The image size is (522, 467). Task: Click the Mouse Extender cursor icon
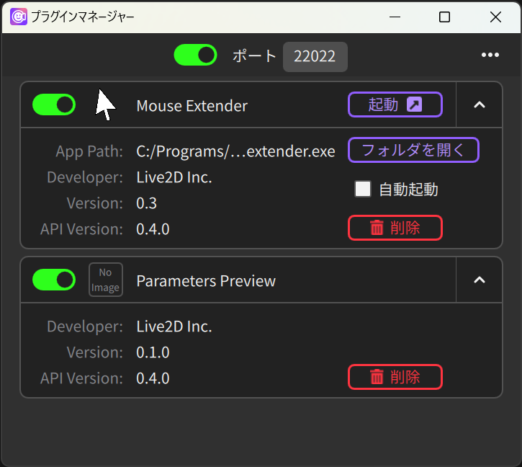[105, 104]
